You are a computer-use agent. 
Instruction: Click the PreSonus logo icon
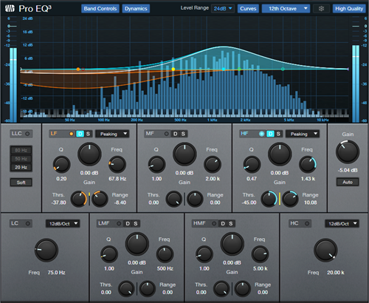coord(10,9)
